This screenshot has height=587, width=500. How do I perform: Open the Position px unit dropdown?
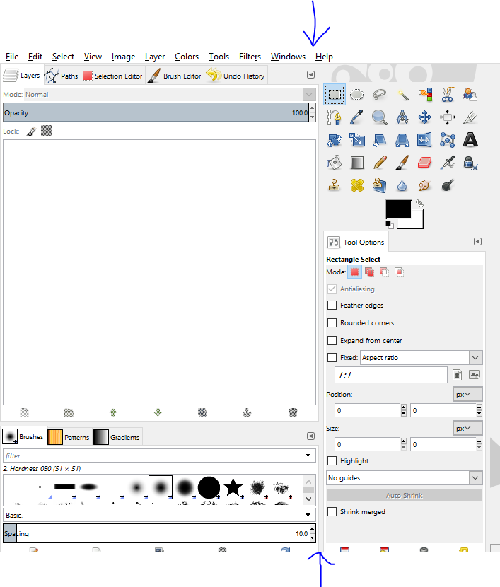pos(467,394)
